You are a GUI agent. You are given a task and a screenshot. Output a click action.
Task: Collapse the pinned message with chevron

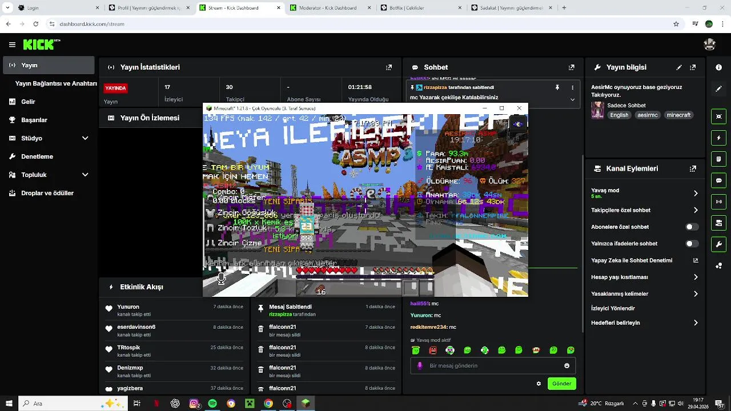(572, 99)
